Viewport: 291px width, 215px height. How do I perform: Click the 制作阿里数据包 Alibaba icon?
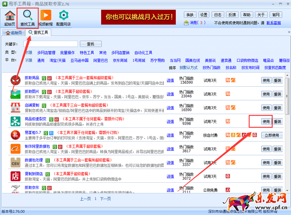(x=15, y=149)
